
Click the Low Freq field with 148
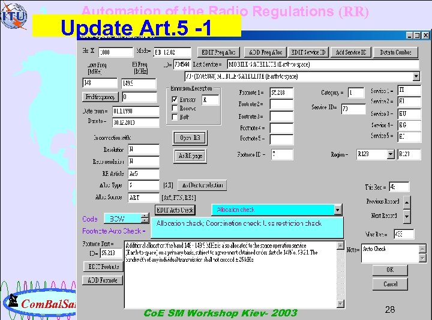point(100,83)
